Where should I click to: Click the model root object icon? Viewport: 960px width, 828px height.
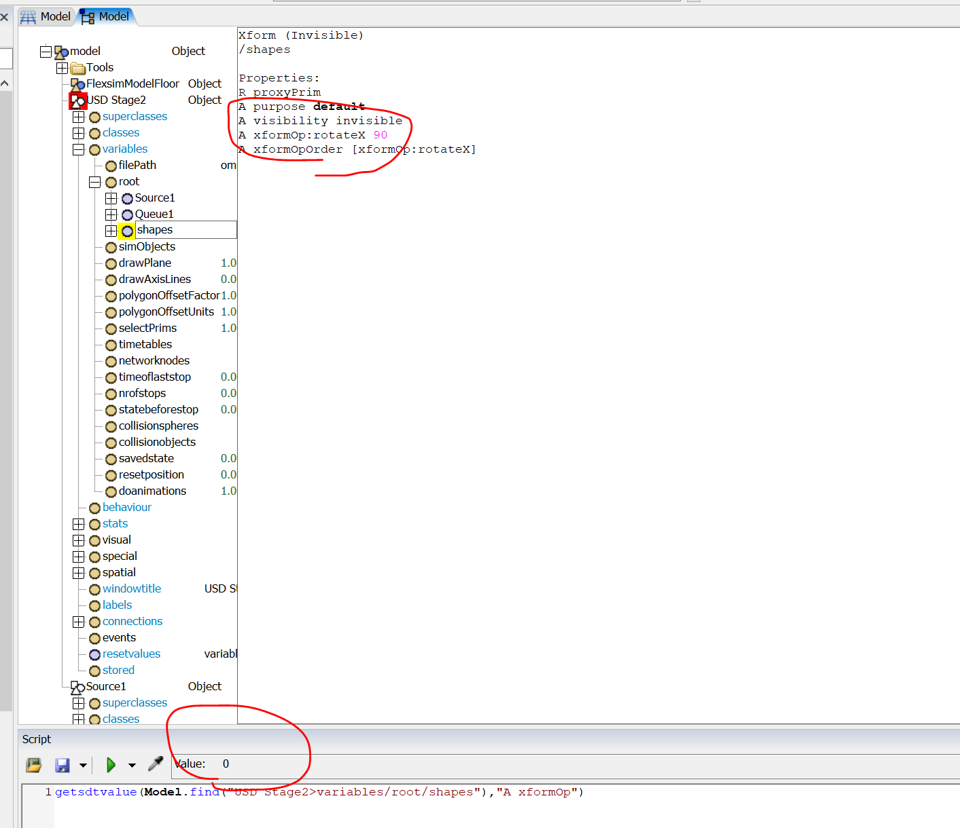61,52
